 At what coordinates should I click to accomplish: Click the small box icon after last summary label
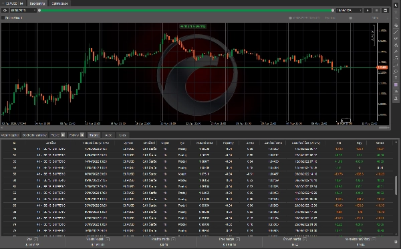coord(374,239)
